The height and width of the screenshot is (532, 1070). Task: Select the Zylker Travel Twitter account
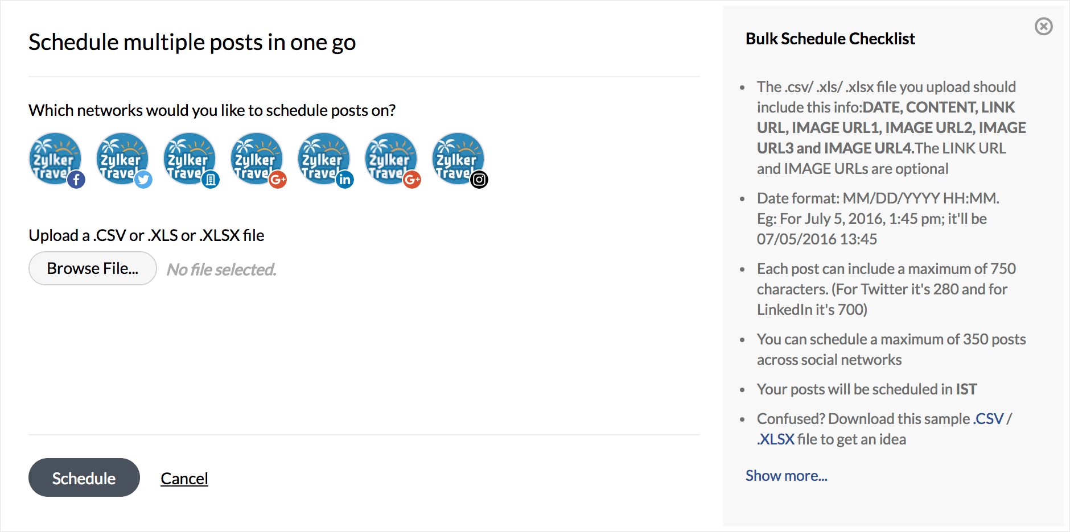pyautogui.click(x=122, y=159)
